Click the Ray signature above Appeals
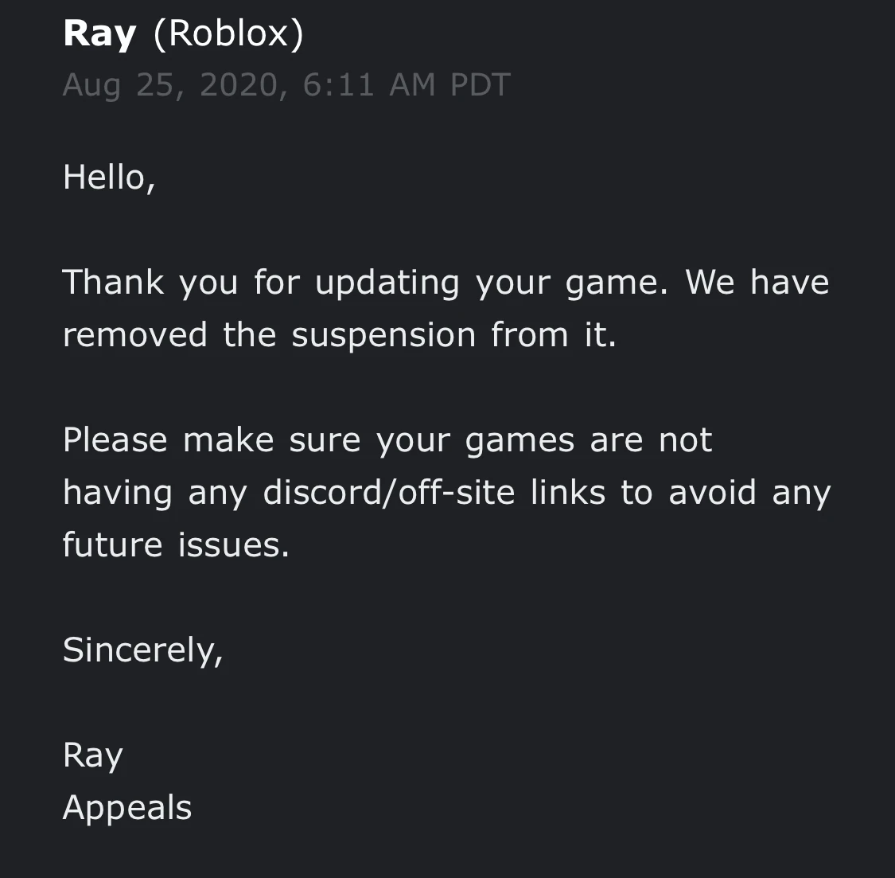895x878 pixels. pyautogui.click(x=92, y=755)
